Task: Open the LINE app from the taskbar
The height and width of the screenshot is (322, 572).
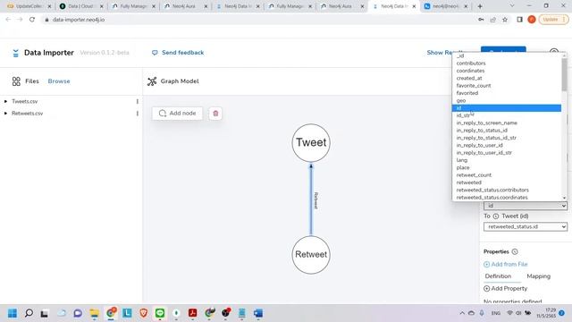Action: (160, 313)
